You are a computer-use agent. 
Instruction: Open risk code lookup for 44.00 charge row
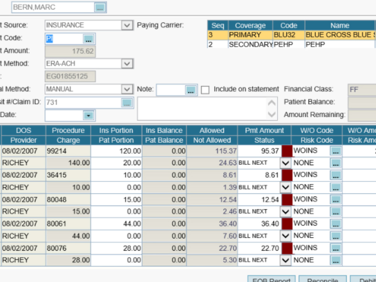click(335, 236)
